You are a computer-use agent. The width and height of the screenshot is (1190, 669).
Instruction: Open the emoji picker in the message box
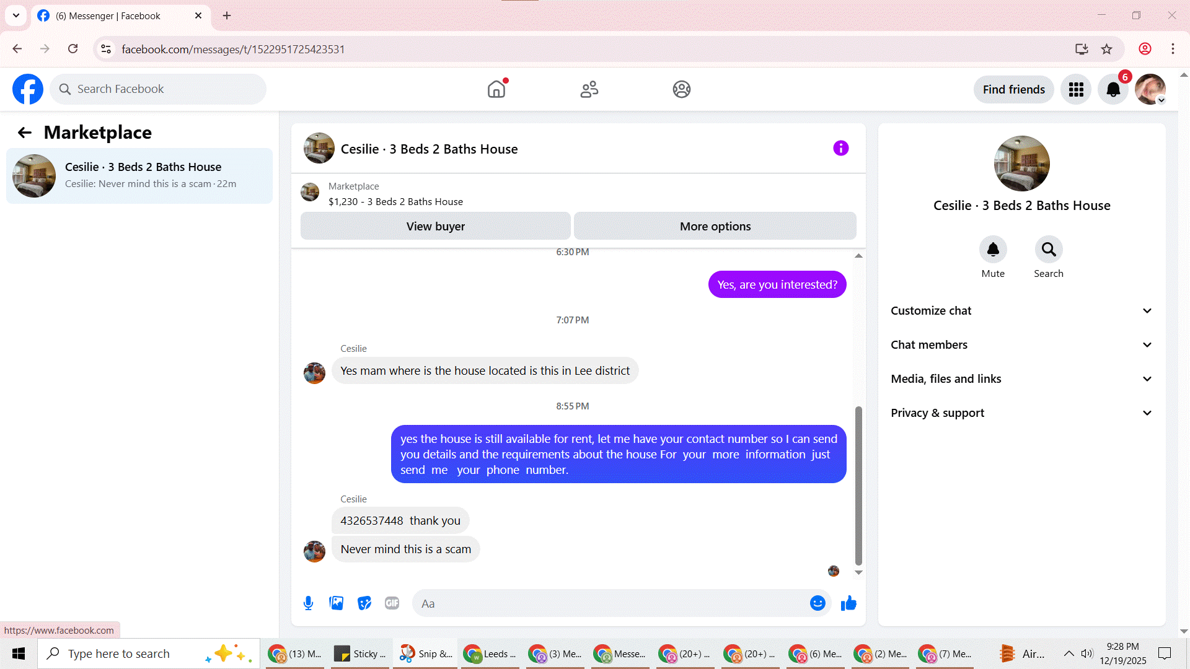coord(818,603)
